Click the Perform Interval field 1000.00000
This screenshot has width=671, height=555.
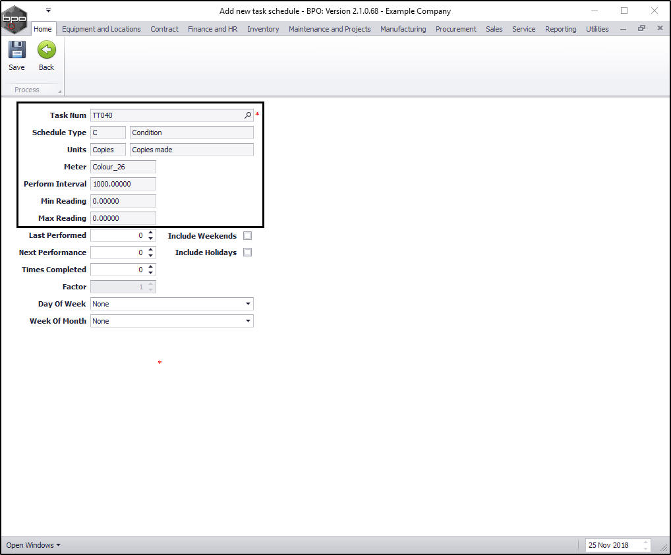123,184
